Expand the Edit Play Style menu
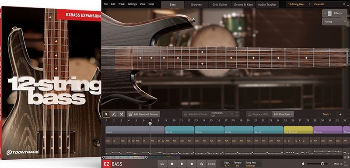Viewport: 350px width, 168px height. (283, 114)
